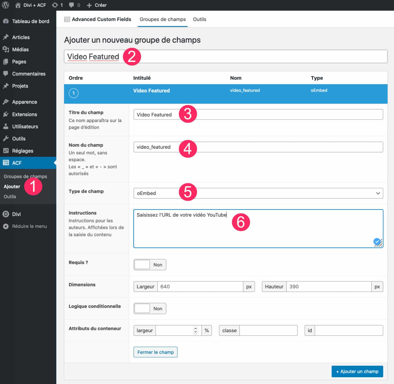Image resolution: width=394 pixels, height=384 pixels.
Task: Click the WordPress logo icon
Action: (x=6, y=5)
